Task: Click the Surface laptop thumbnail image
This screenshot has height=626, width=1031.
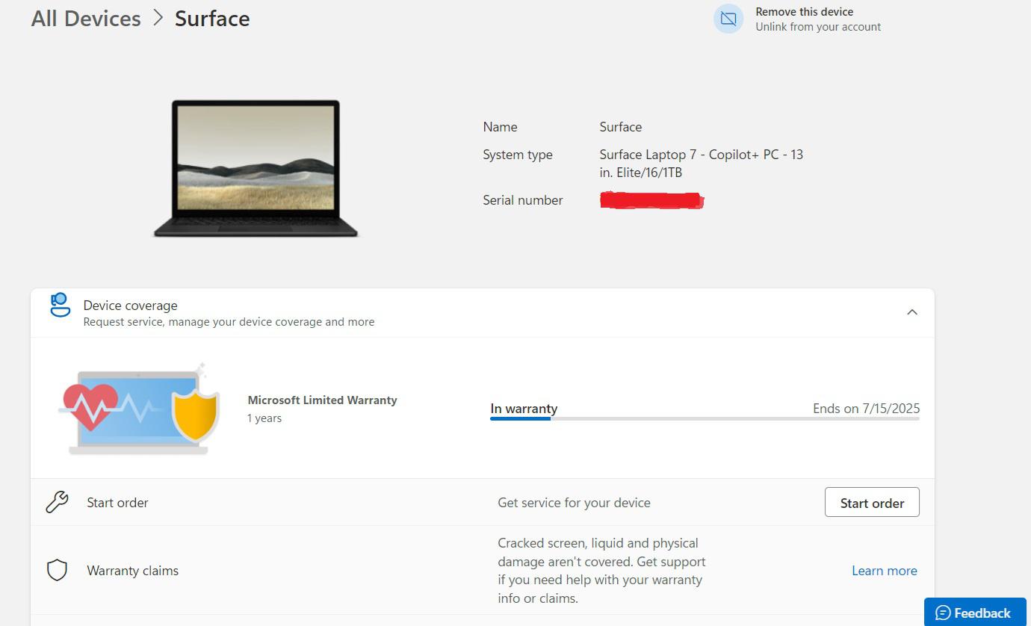Action: [256, 169]
